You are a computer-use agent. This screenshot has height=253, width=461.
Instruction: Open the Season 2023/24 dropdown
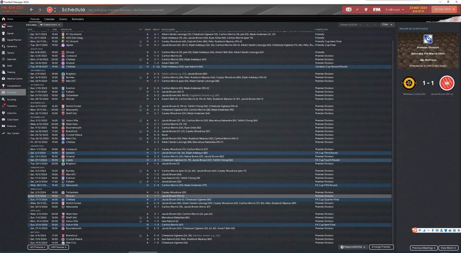tap(350, 24)
